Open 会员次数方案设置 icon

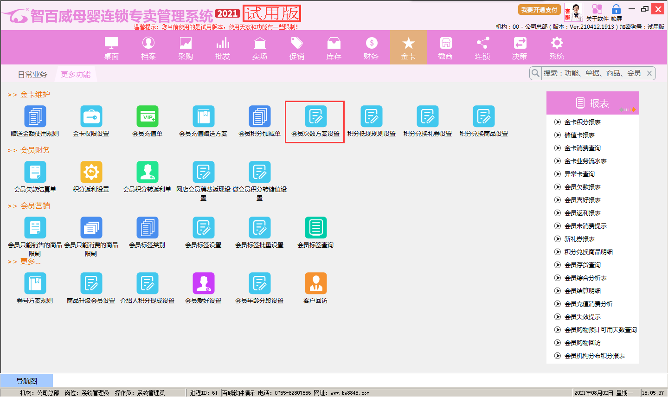click(x=315, y=117)
